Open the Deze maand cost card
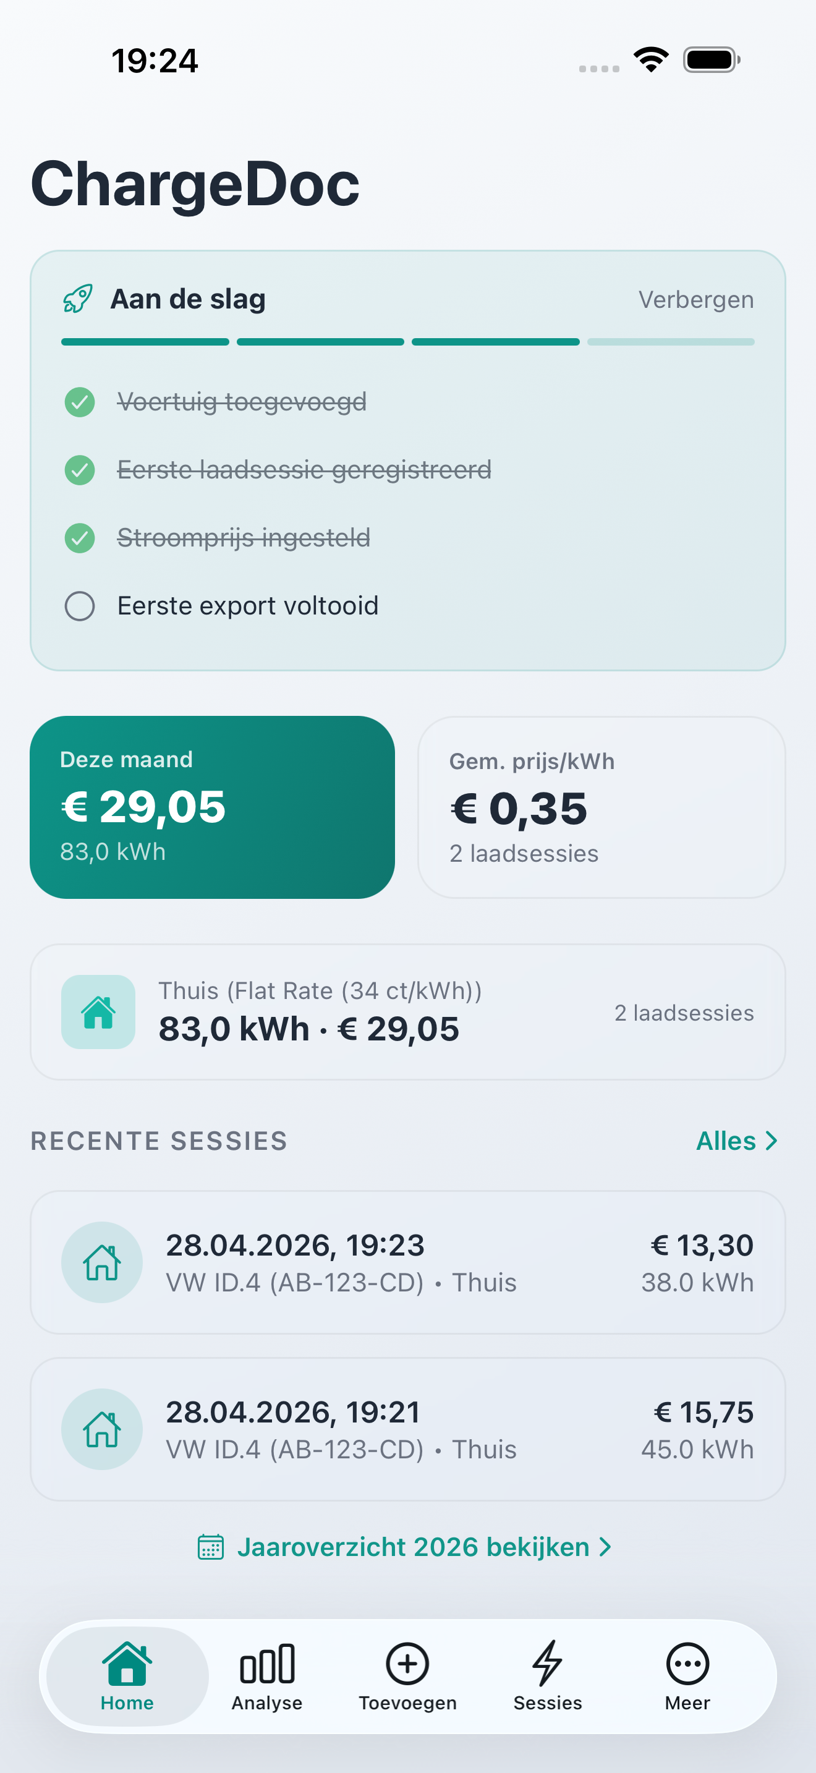The image size is (816, 1773). coord(212,807)
